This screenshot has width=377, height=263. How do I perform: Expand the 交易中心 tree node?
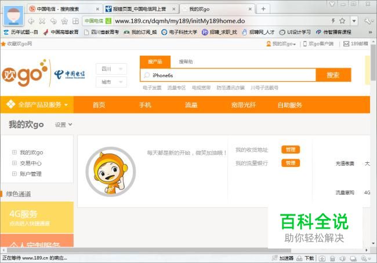coord(14,163)
